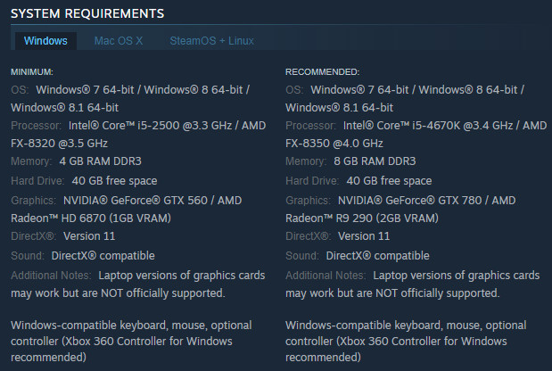
Task: Switch to the Mac OS X tab
Action: click(119, 41)
